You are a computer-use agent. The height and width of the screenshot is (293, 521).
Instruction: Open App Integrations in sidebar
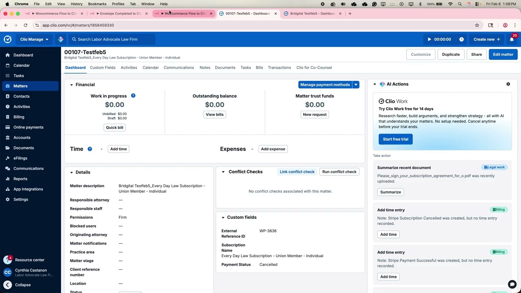28,189
